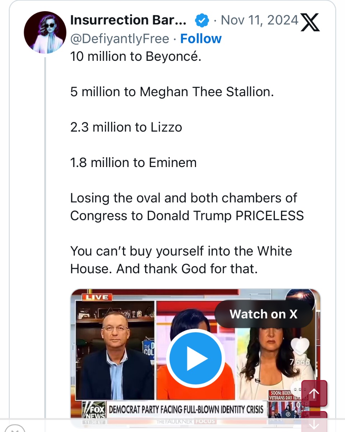Click the blue verified checkmark badge
The image size is (345, 432).
point(202,21)
